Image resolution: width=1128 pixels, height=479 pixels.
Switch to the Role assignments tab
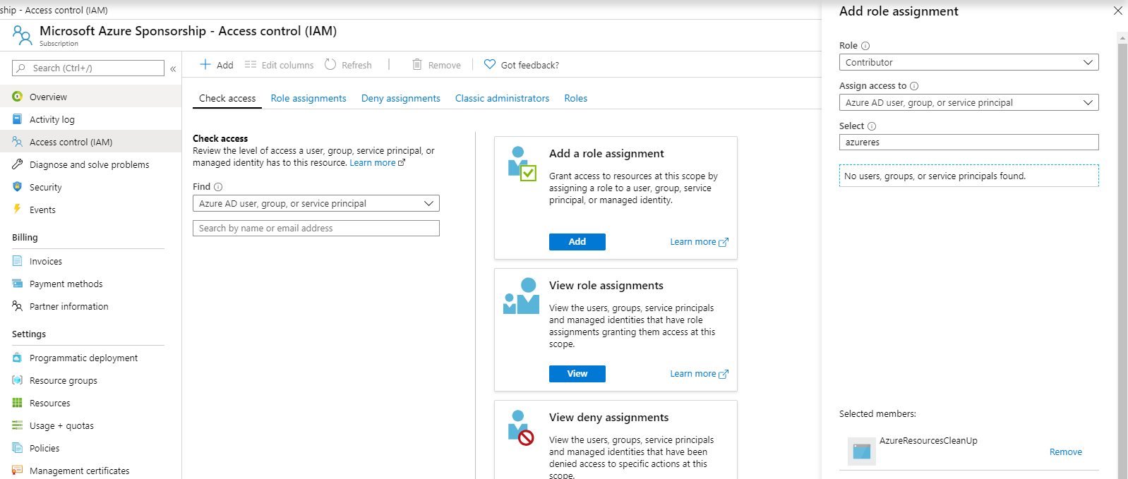308,98
